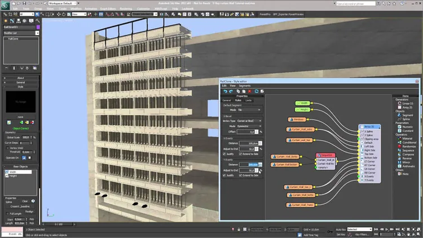Activate the Select and Rotate tool
This screenshot has width=423, height=238.
click(64, 14)
